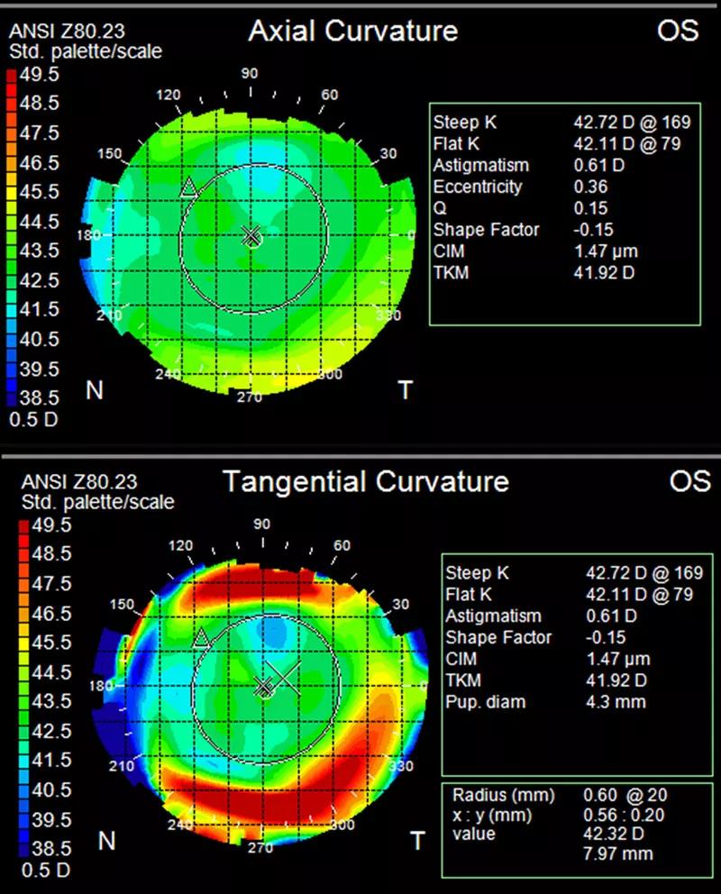Click the 0.5 D step label under axial scale
The image size is (721, 894).
(33, 420)
